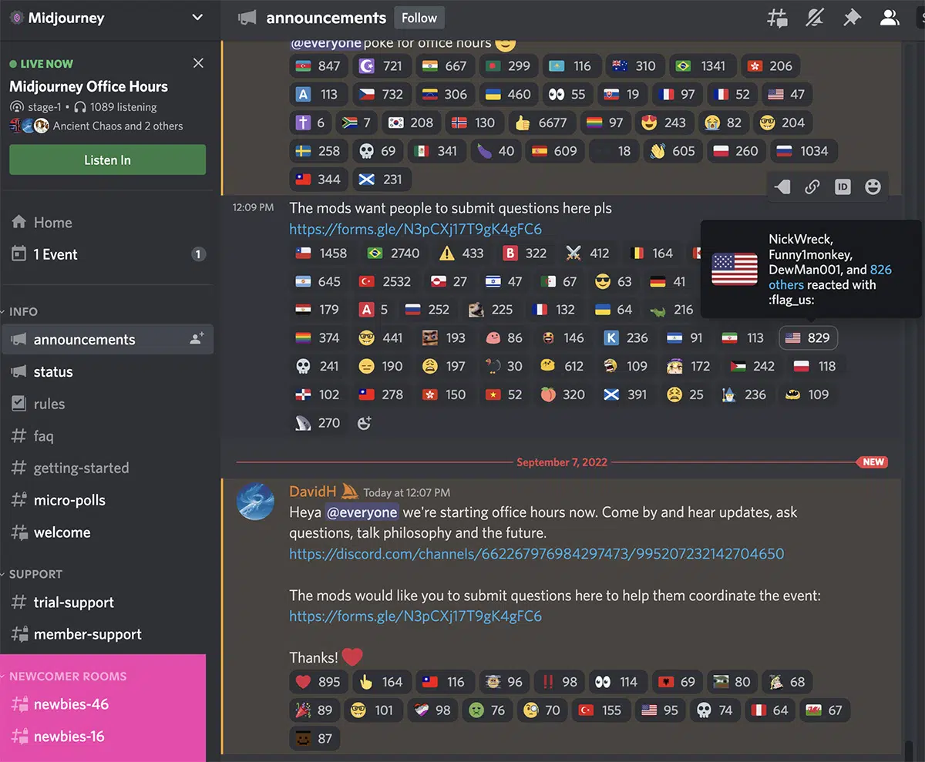Open the reaction picker below the flag reactions
The image size is (925, 762).
point(364,422)
